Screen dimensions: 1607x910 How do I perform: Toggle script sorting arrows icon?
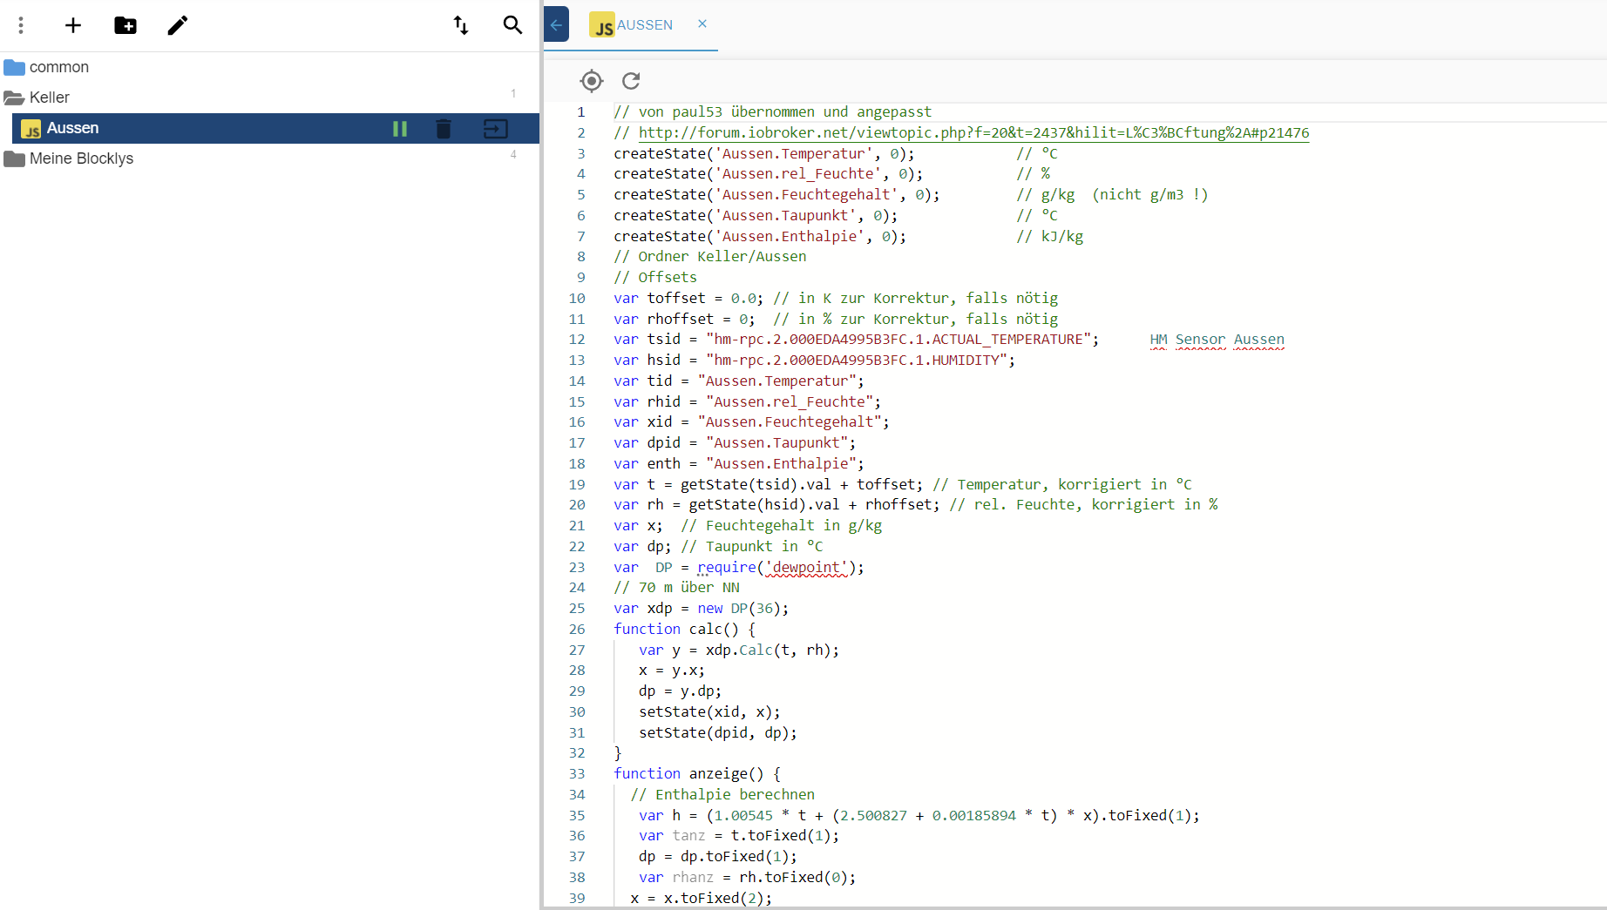coord(461,25)
